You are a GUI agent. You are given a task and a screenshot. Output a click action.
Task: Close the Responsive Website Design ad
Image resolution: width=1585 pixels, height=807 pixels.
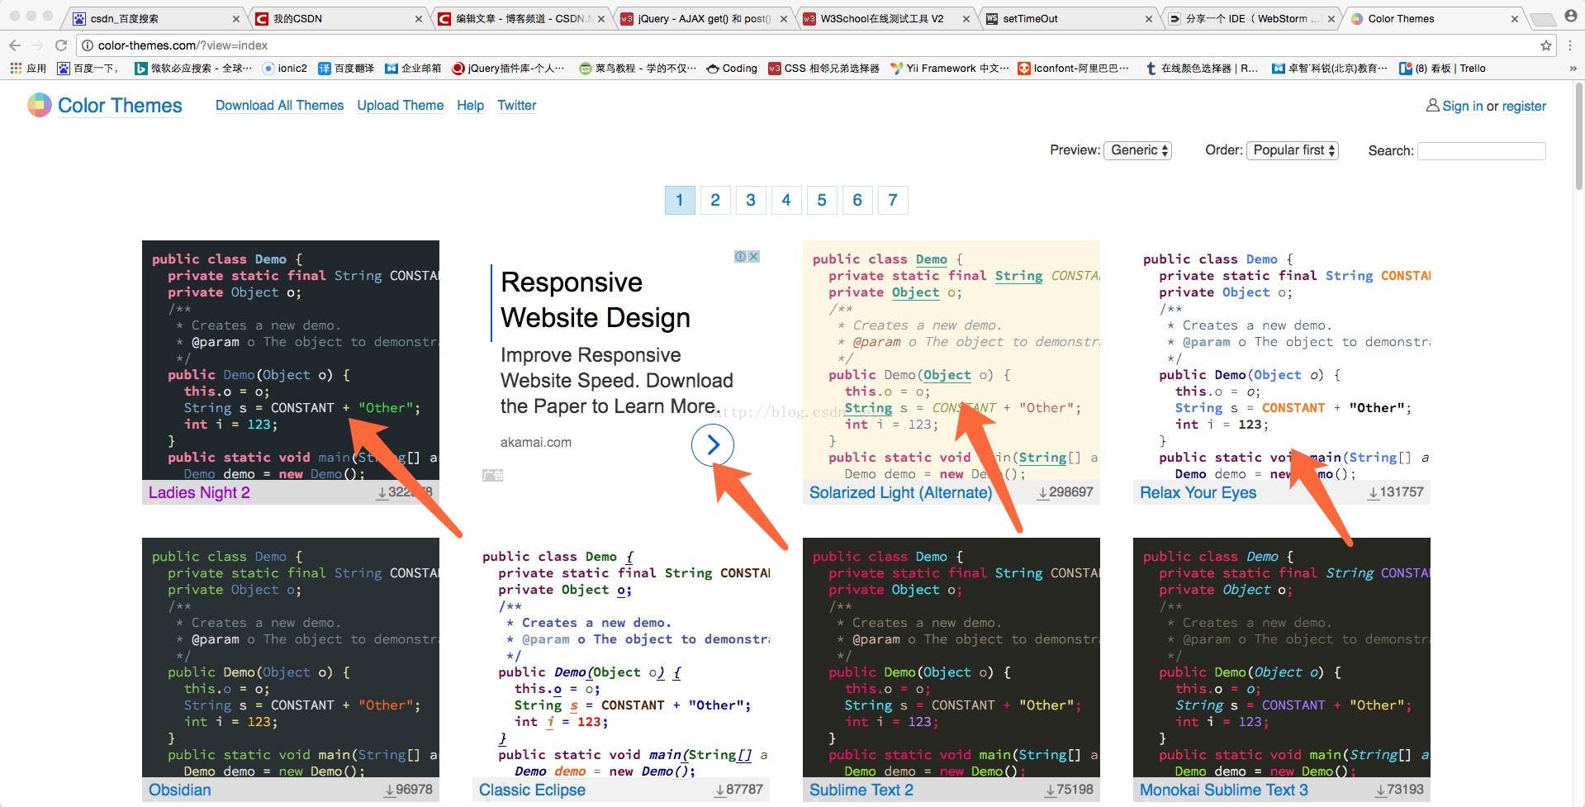(x=753, y=257)
